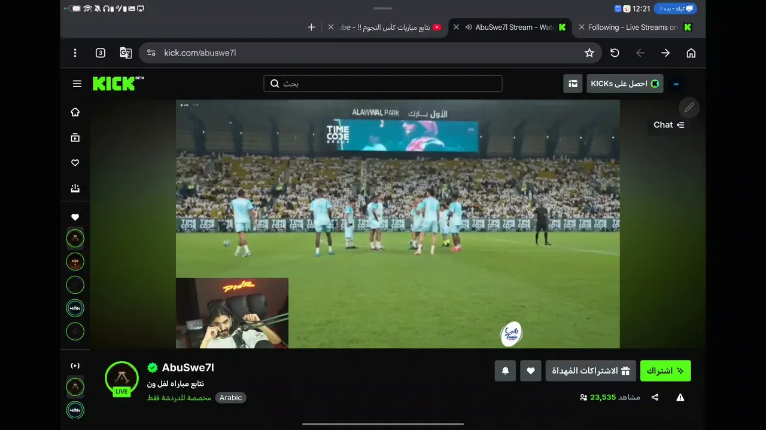Open the Kick sidebar hamburger menu

pos(77,84)
